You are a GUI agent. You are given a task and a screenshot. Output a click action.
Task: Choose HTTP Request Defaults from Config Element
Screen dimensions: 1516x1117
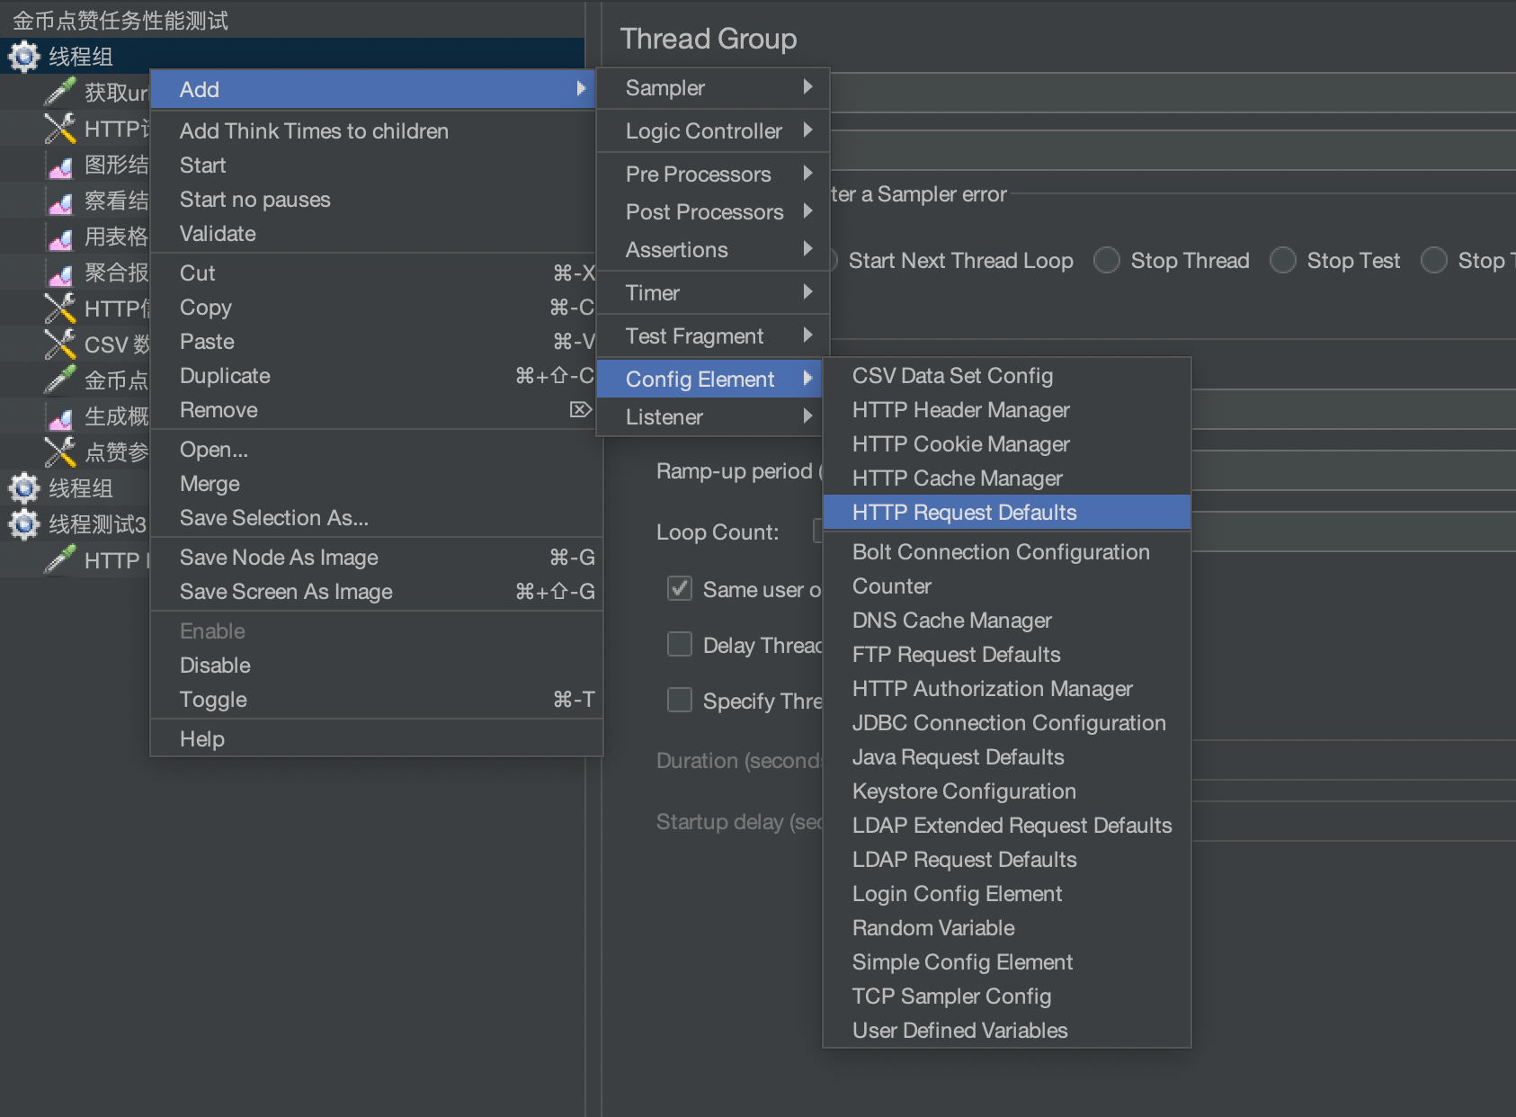(x=964, y=513)
